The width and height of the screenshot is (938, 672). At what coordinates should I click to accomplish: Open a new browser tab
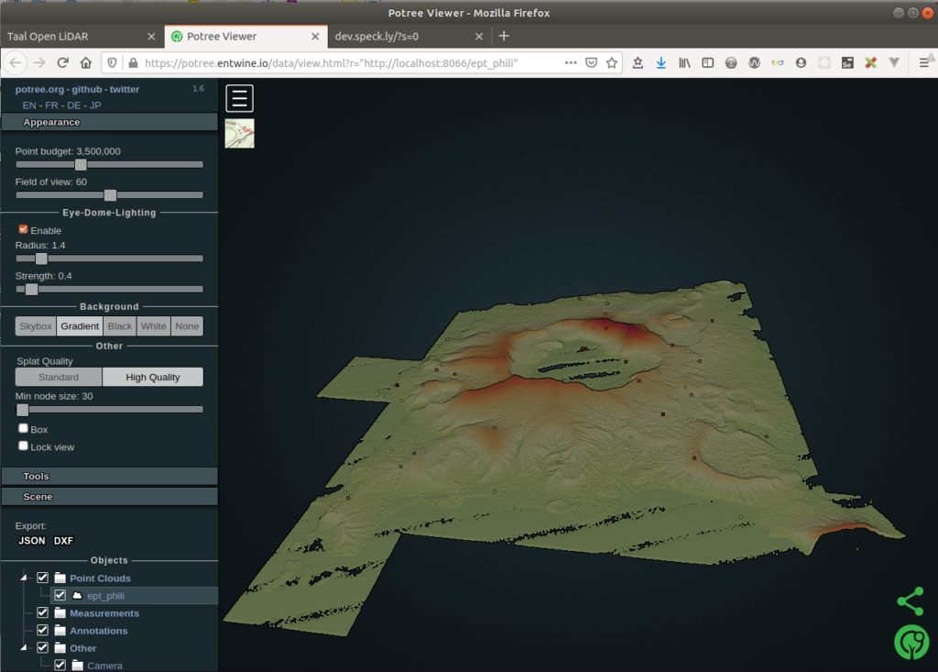pos(504,36)
